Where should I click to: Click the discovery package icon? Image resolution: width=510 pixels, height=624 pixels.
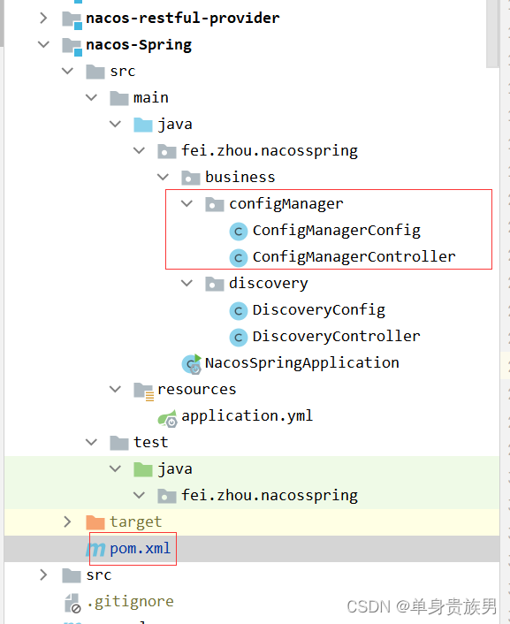(215, 284)
